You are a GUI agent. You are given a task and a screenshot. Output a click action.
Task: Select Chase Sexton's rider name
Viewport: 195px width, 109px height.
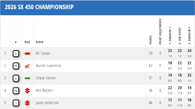46,78
